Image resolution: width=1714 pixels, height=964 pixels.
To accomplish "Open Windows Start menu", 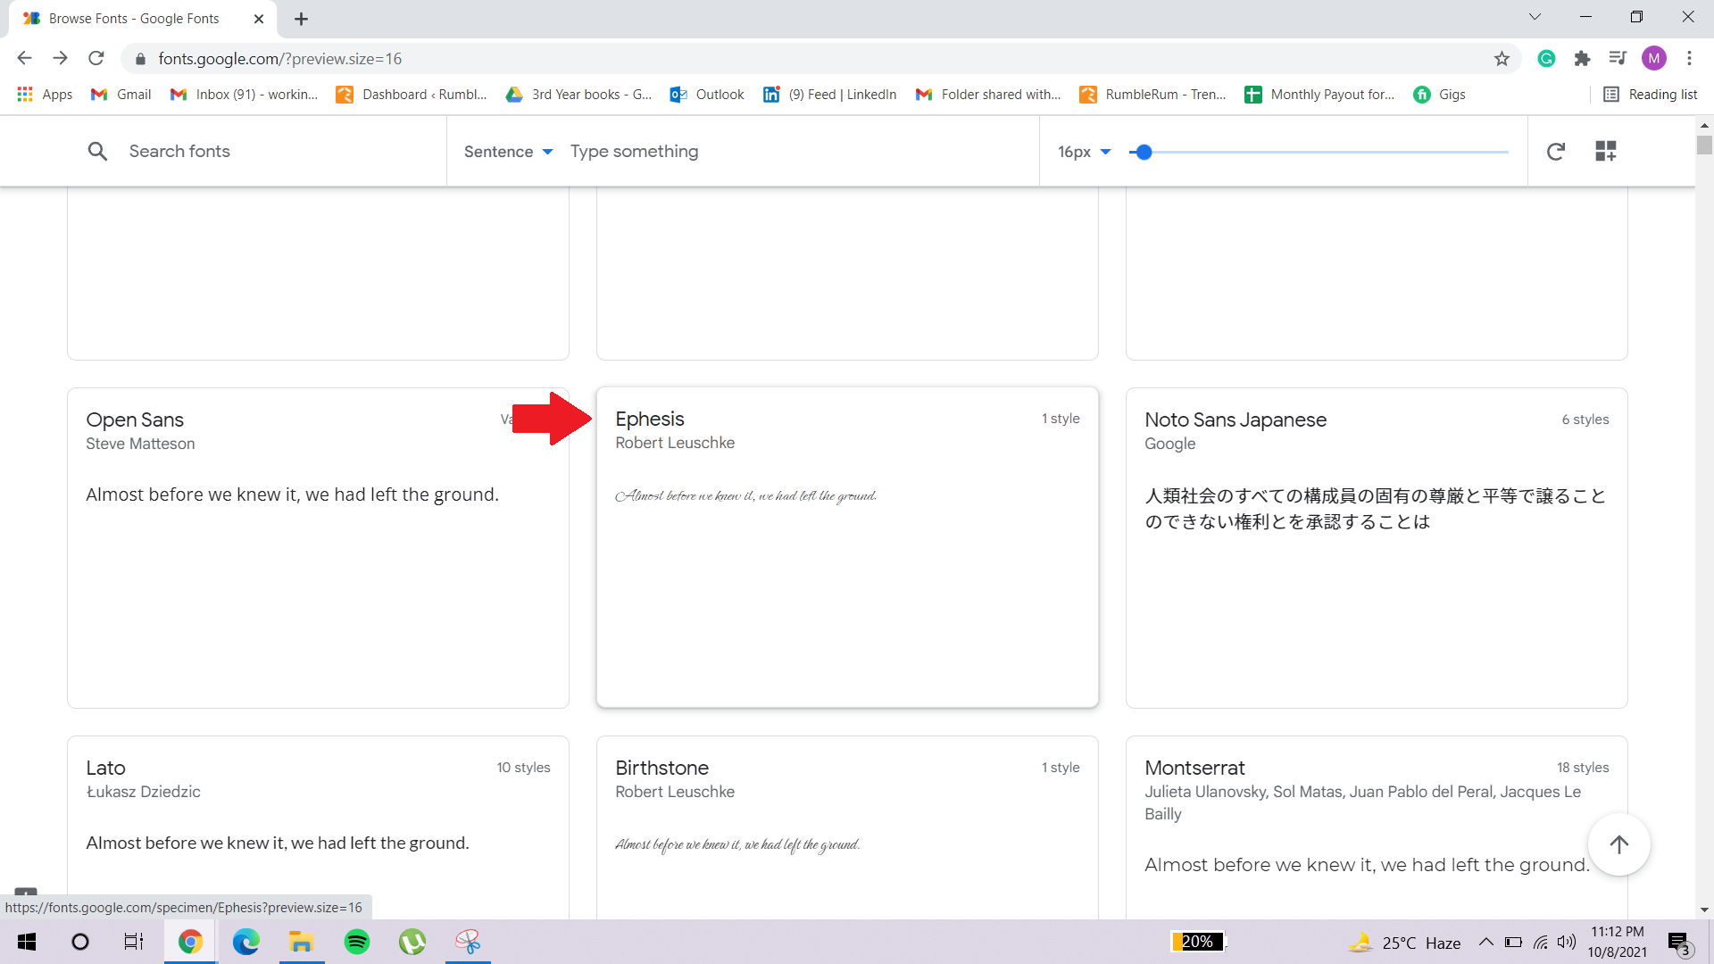I will click(27, 942).
